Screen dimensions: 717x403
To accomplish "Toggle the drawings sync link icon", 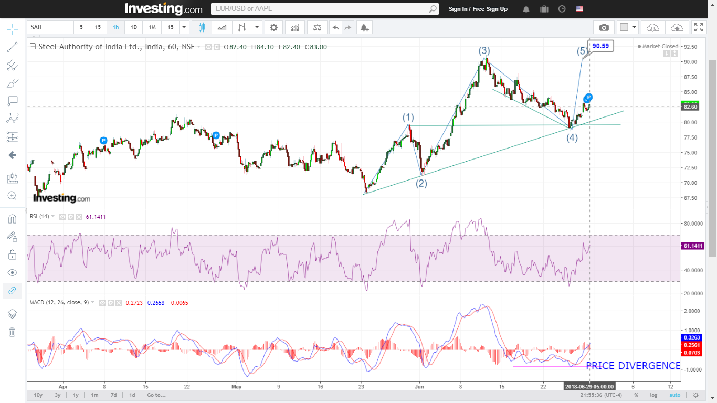I will pyautogui.click(x=13, y=291).
